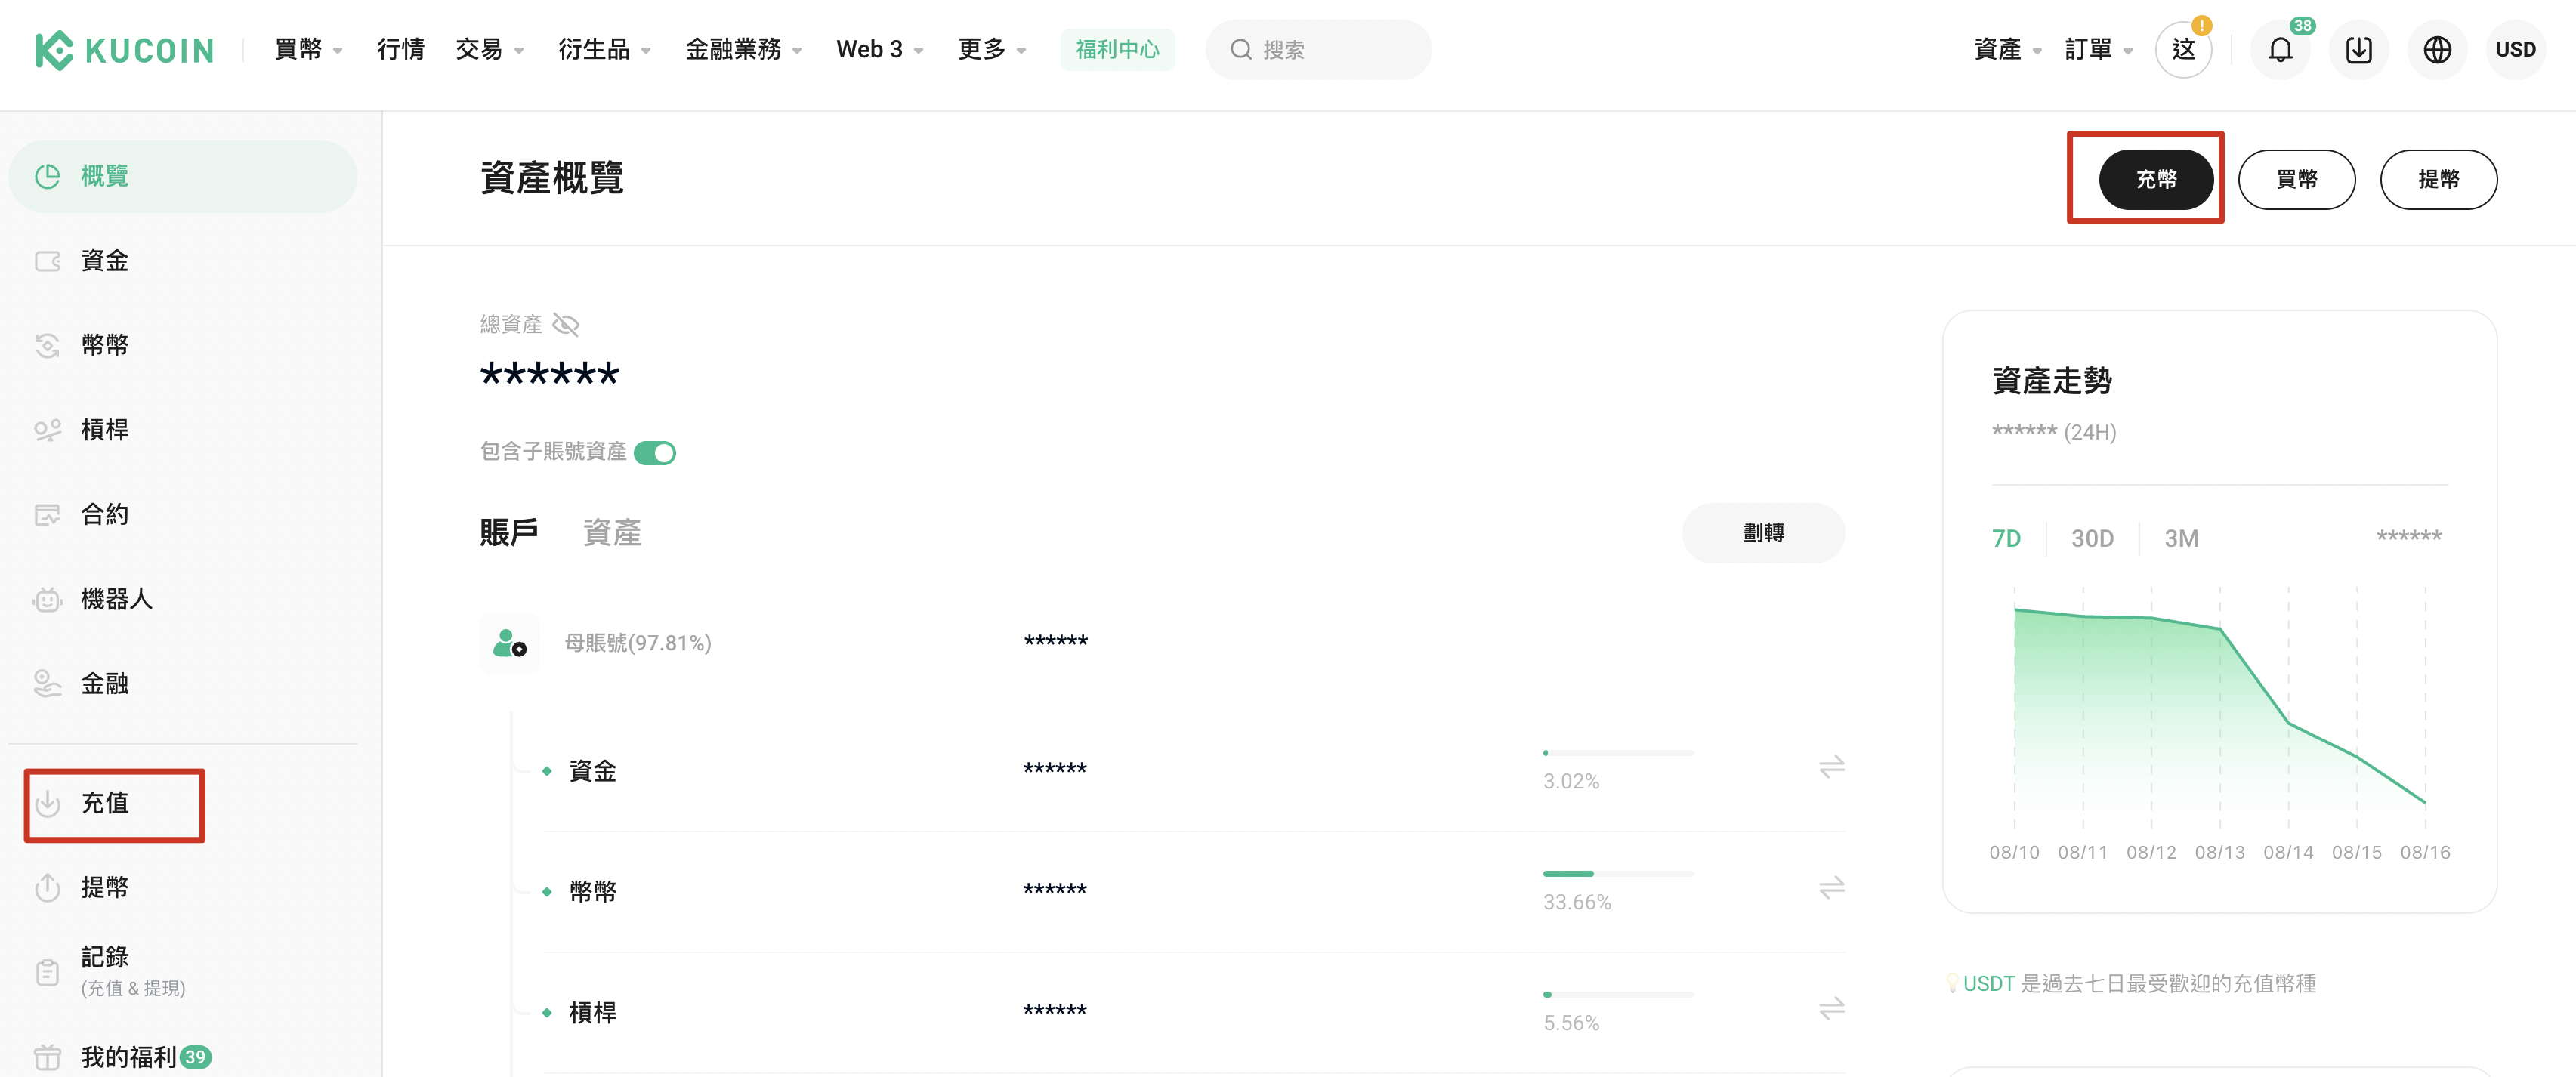Viewport: 2576px width, 1077px height.
Task: Click transfer arrows on 資金 row
Action: tap(1831, 767)
